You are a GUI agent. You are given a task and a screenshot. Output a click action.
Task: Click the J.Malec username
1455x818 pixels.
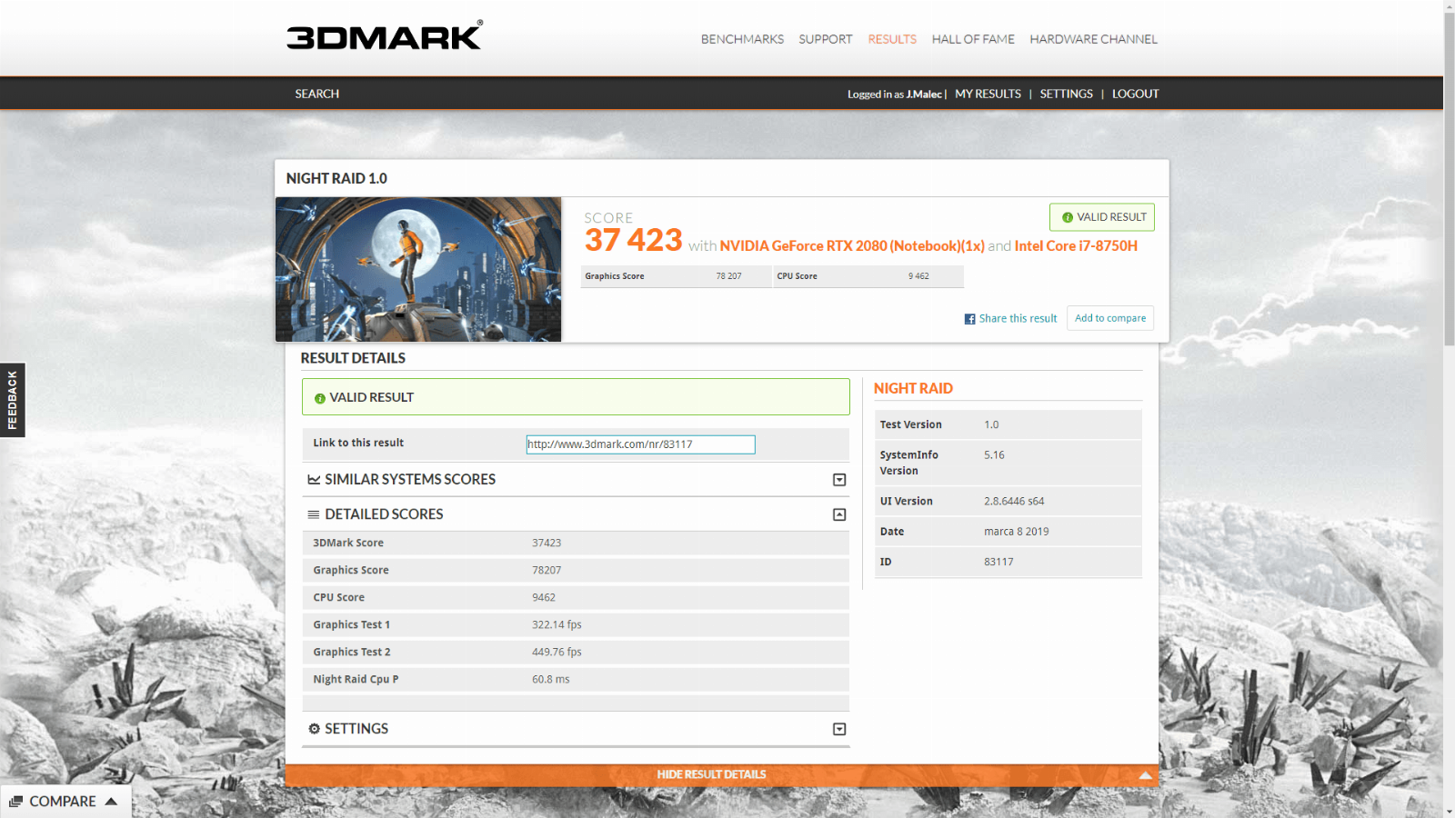coord(924,95)
